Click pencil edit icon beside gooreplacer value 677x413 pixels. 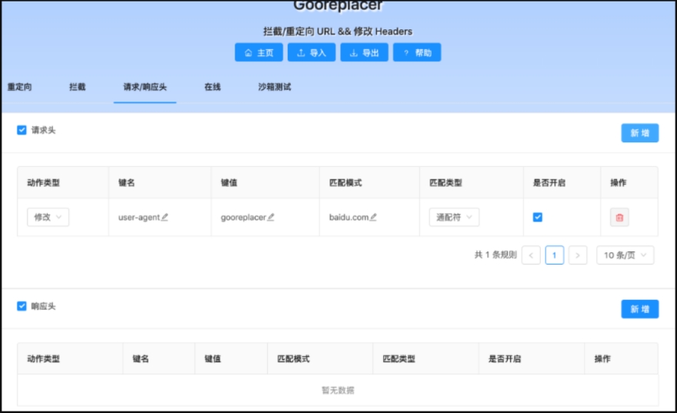(271, 218)
